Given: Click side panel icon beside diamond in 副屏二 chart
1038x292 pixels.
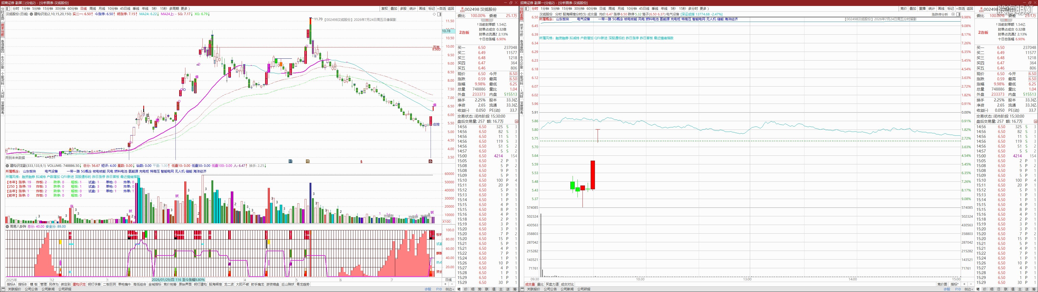Looking at the screenshot, I should (439, 14).
